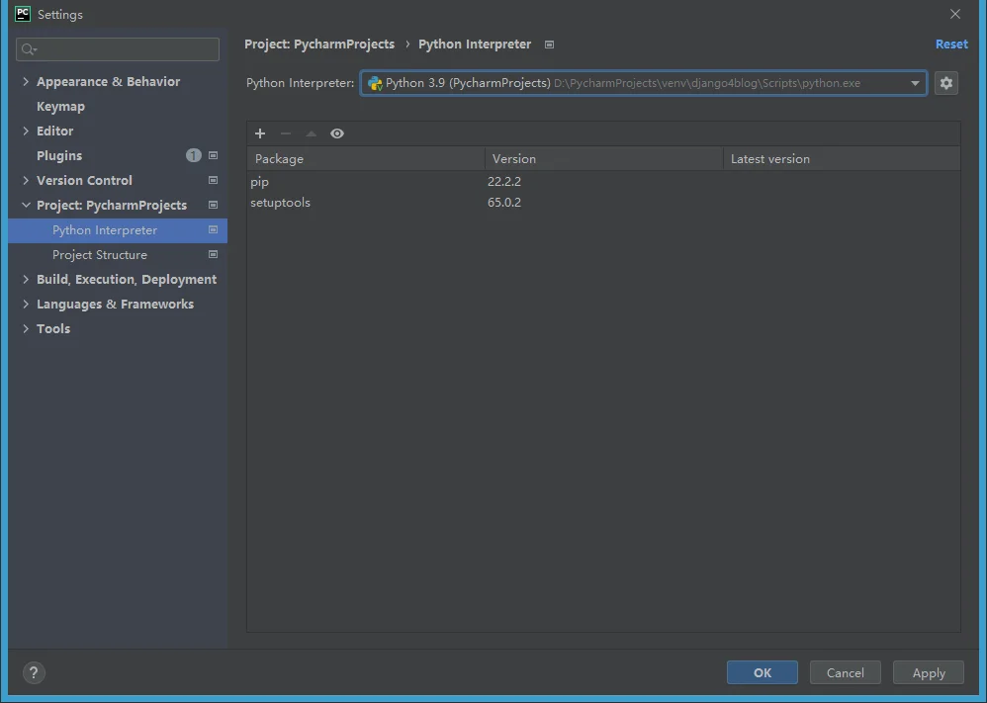Click Project: PycharmProjects breadcrumb

[x=319, y=44]
